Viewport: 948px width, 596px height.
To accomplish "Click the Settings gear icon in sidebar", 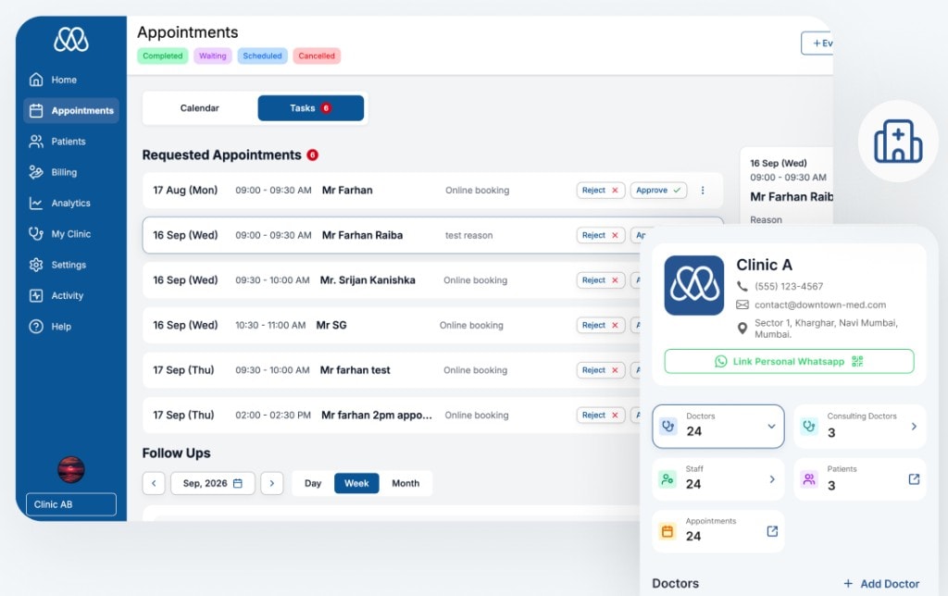I will point(36,265).
